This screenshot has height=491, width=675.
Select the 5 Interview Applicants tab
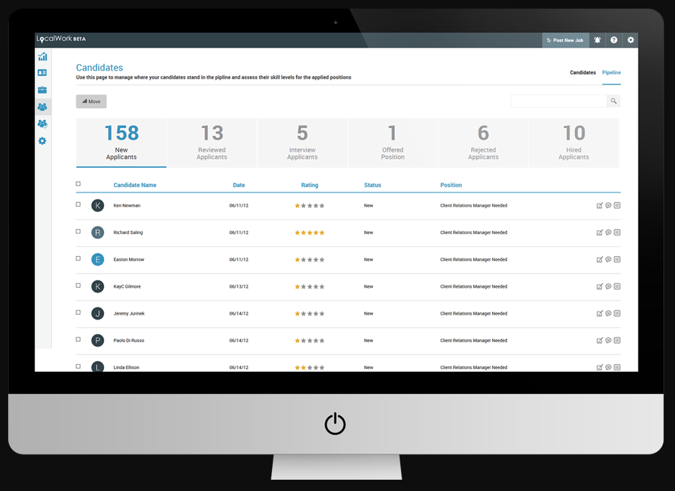coord(302,143)
